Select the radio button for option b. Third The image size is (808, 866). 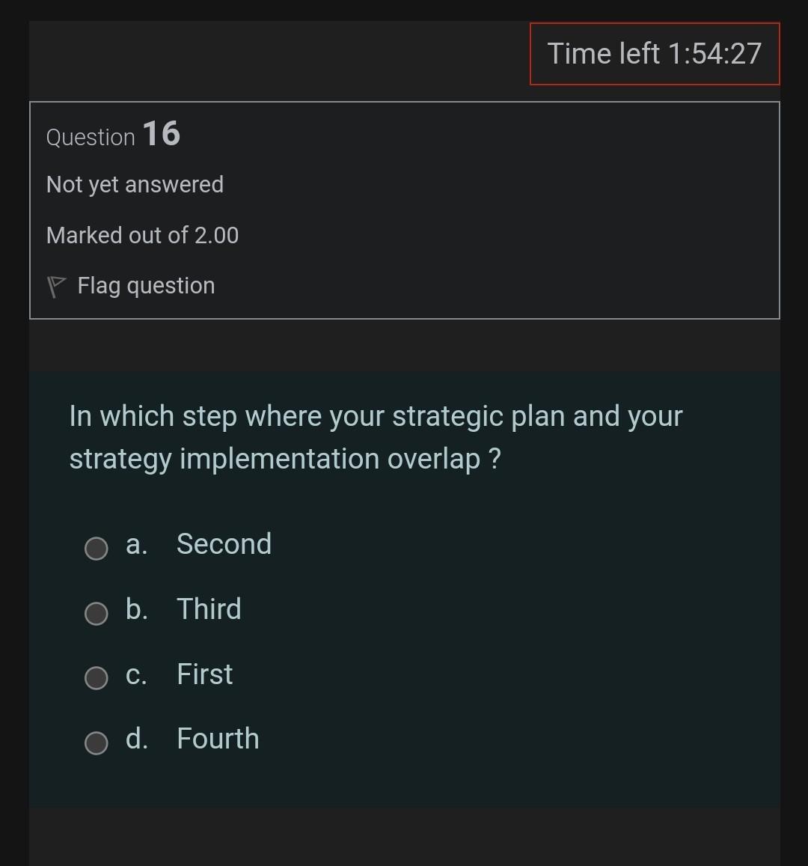[x=96, y=614]
